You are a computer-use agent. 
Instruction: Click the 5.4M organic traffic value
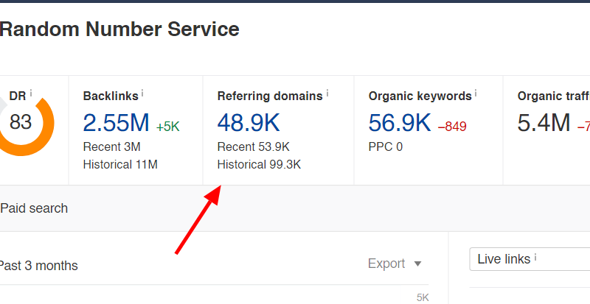[544, 123]
